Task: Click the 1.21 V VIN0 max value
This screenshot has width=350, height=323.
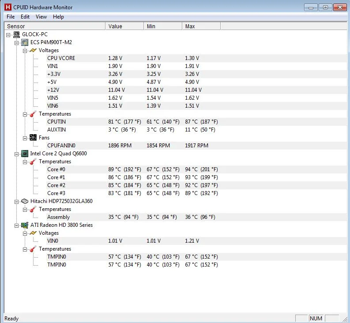Action: point(192,241)
